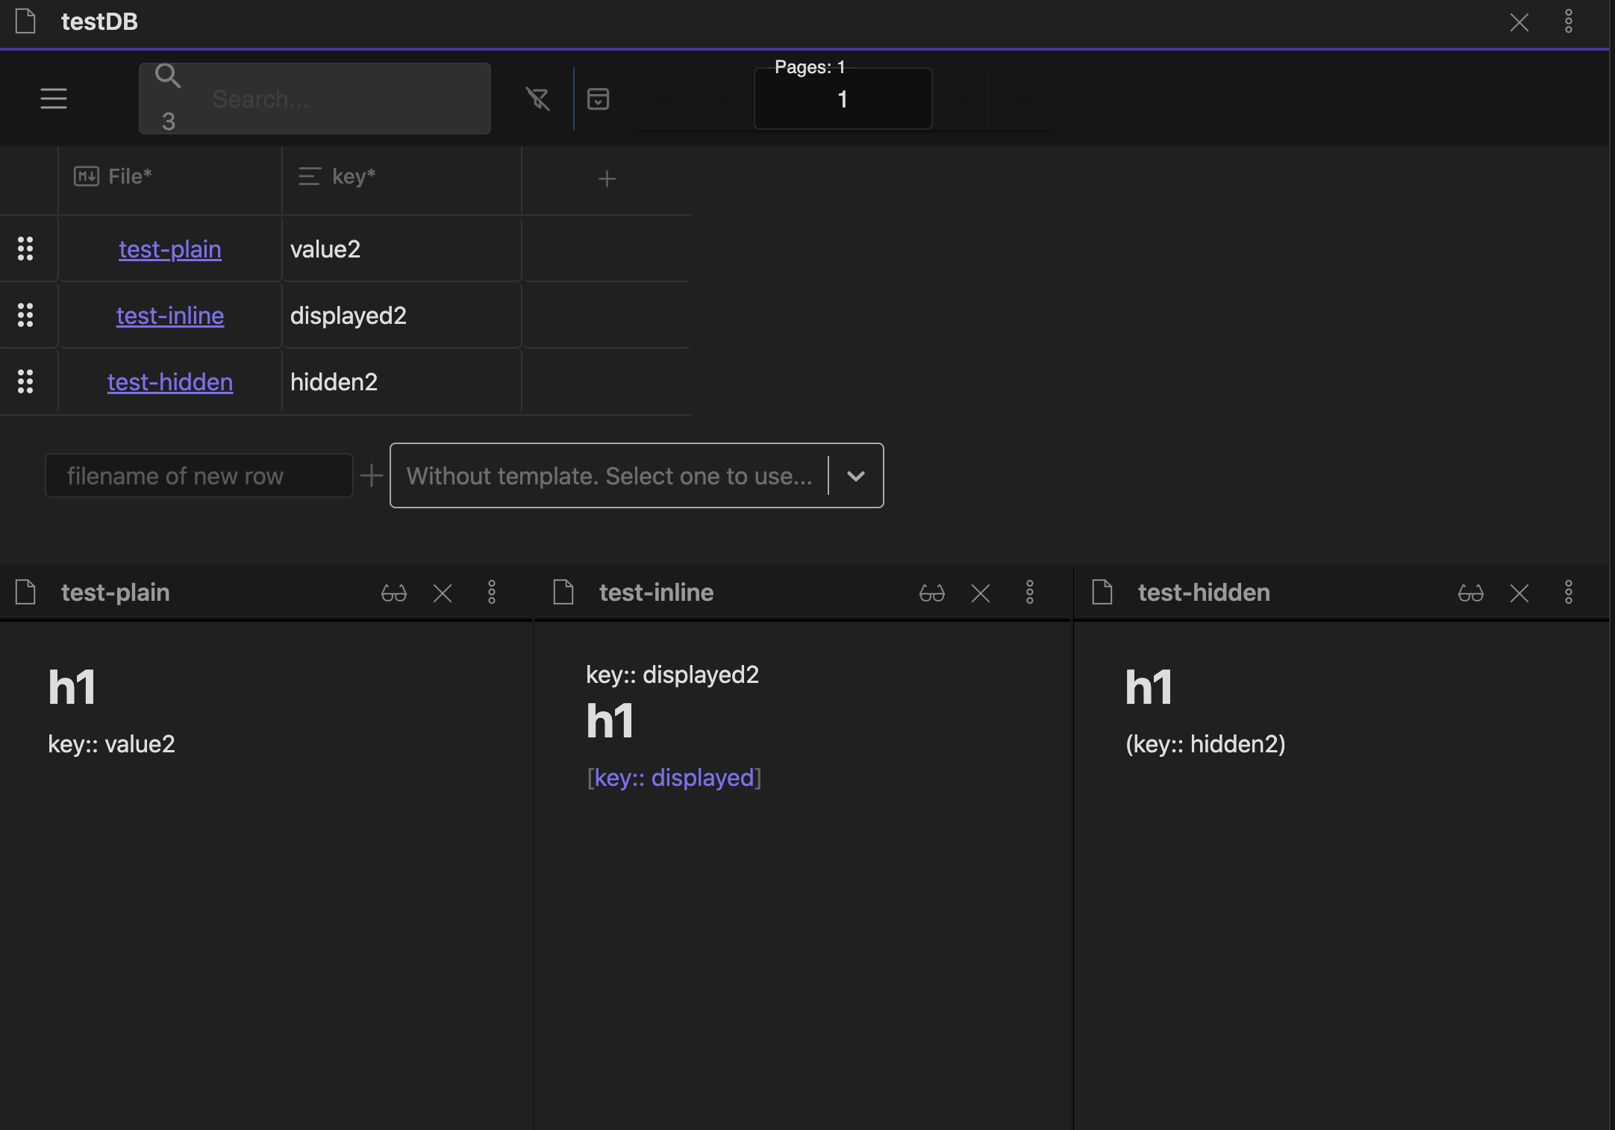Open more options for testDB pane

tap(1568, 22)
